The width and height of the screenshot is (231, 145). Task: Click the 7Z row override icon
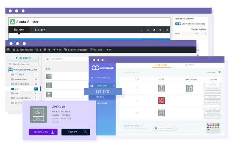189,88
